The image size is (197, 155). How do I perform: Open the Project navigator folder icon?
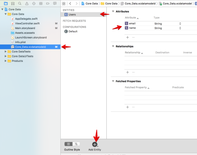point(5,3)
